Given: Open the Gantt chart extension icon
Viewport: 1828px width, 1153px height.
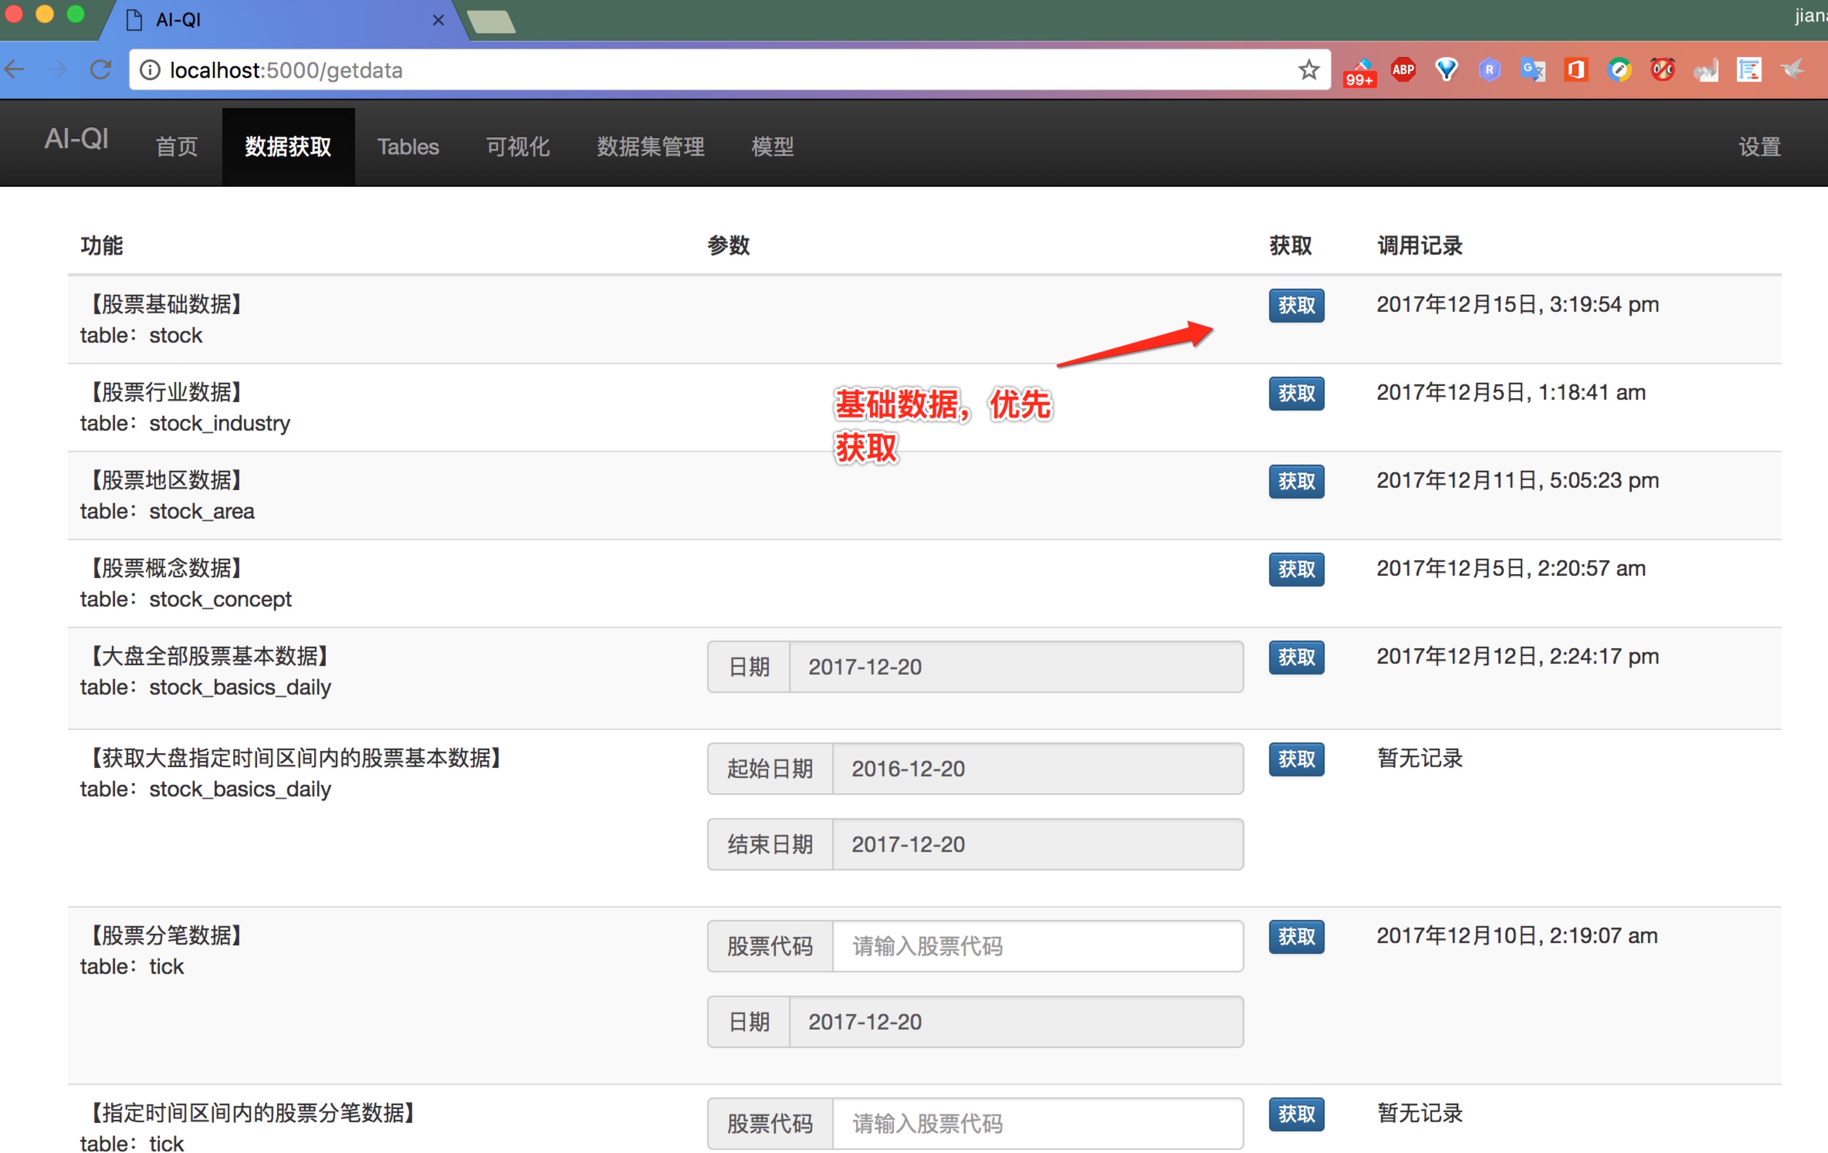Looking at the screenshot, I should (1749, 70).
